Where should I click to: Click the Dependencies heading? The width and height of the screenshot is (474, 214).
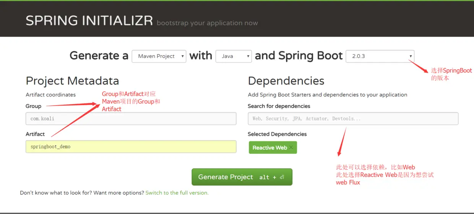tap(286, 81)
